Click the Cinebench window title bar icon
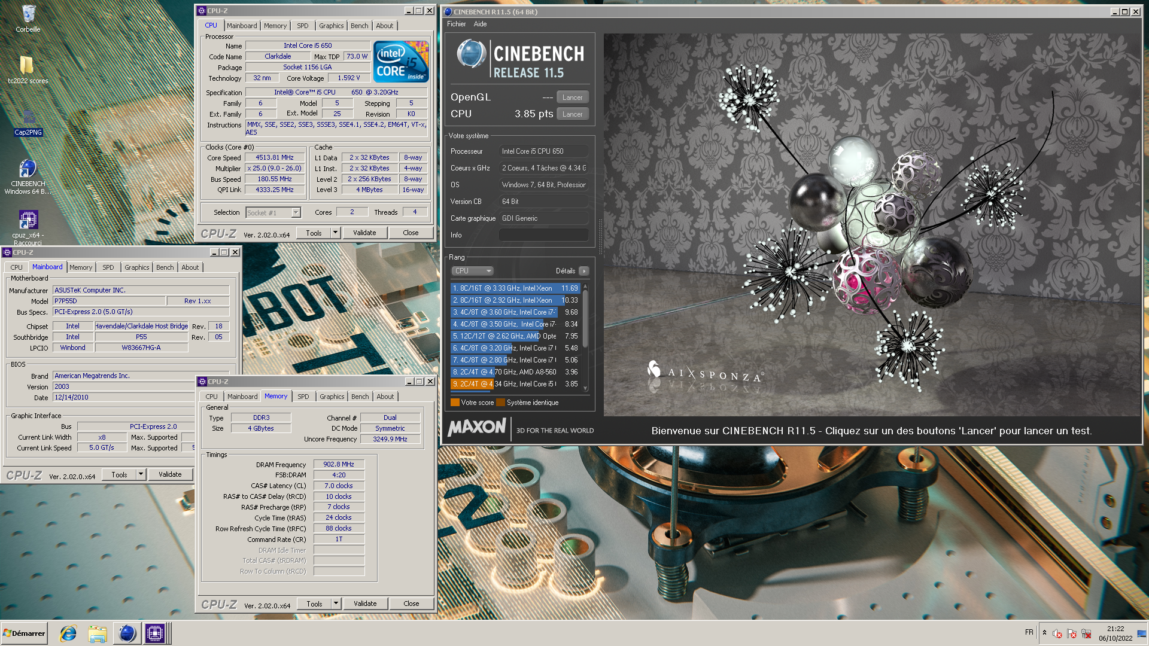The width and height of the screenshot is (1149, 646). 448,11
